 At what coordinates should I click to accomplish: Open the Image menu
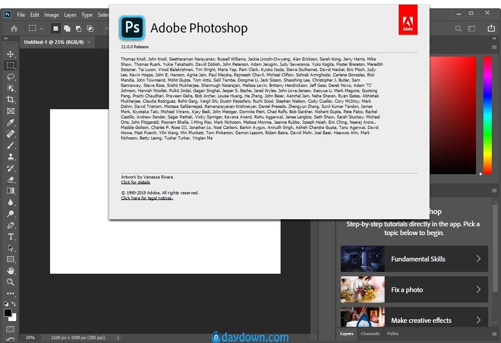click(51, 14)
